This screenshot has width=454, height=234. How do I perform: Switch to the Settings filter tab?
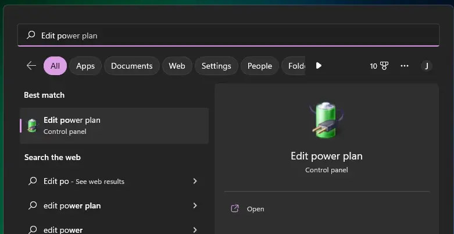click(x=216, y=66)
